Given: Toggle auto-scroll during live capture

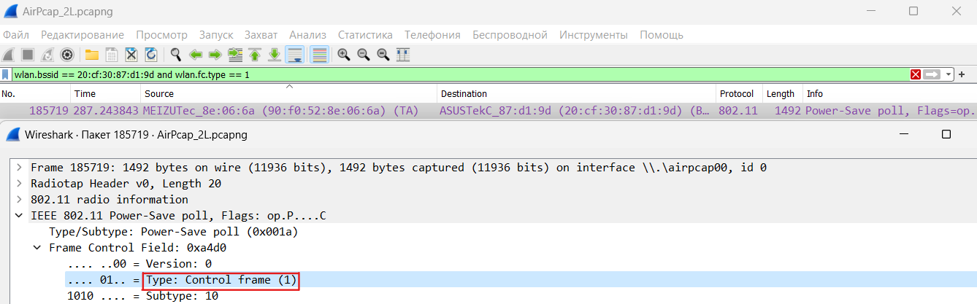Looking at the screenshot, I should (x=295, y=54).
